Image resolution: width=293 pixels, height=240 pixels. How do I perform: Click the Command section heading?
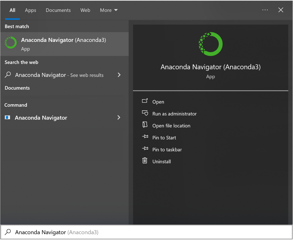(x=16, y=105)
